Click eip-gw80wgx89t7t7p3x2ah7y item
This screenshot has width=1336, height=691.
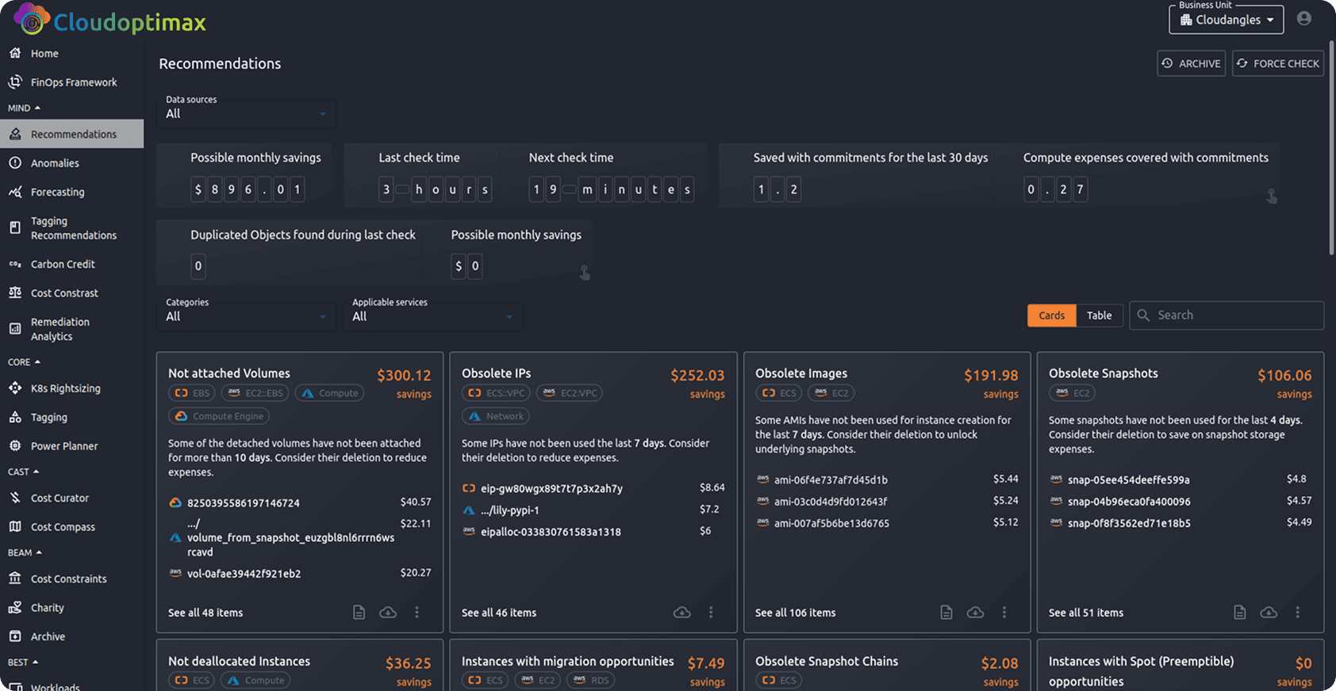(551, 488)
